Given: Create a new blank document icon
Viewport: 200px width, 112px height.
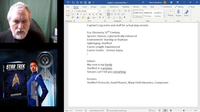Looking at the screenshot, I should [77, 2].
